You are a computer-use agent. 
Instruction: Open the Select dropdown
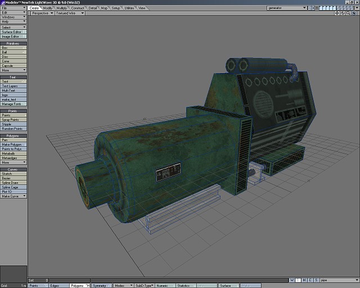tap(13, 28)
